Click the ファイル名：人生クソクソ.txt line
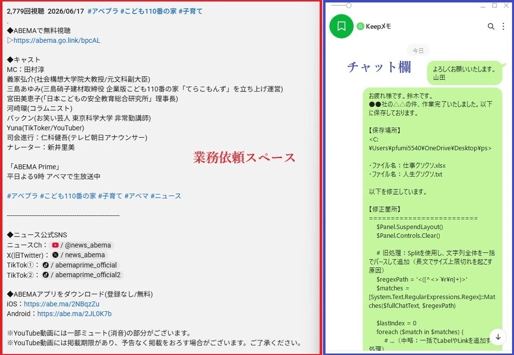The width and height of the screenshot is (514, 355). pyautogui.click(x=406, y=174)
